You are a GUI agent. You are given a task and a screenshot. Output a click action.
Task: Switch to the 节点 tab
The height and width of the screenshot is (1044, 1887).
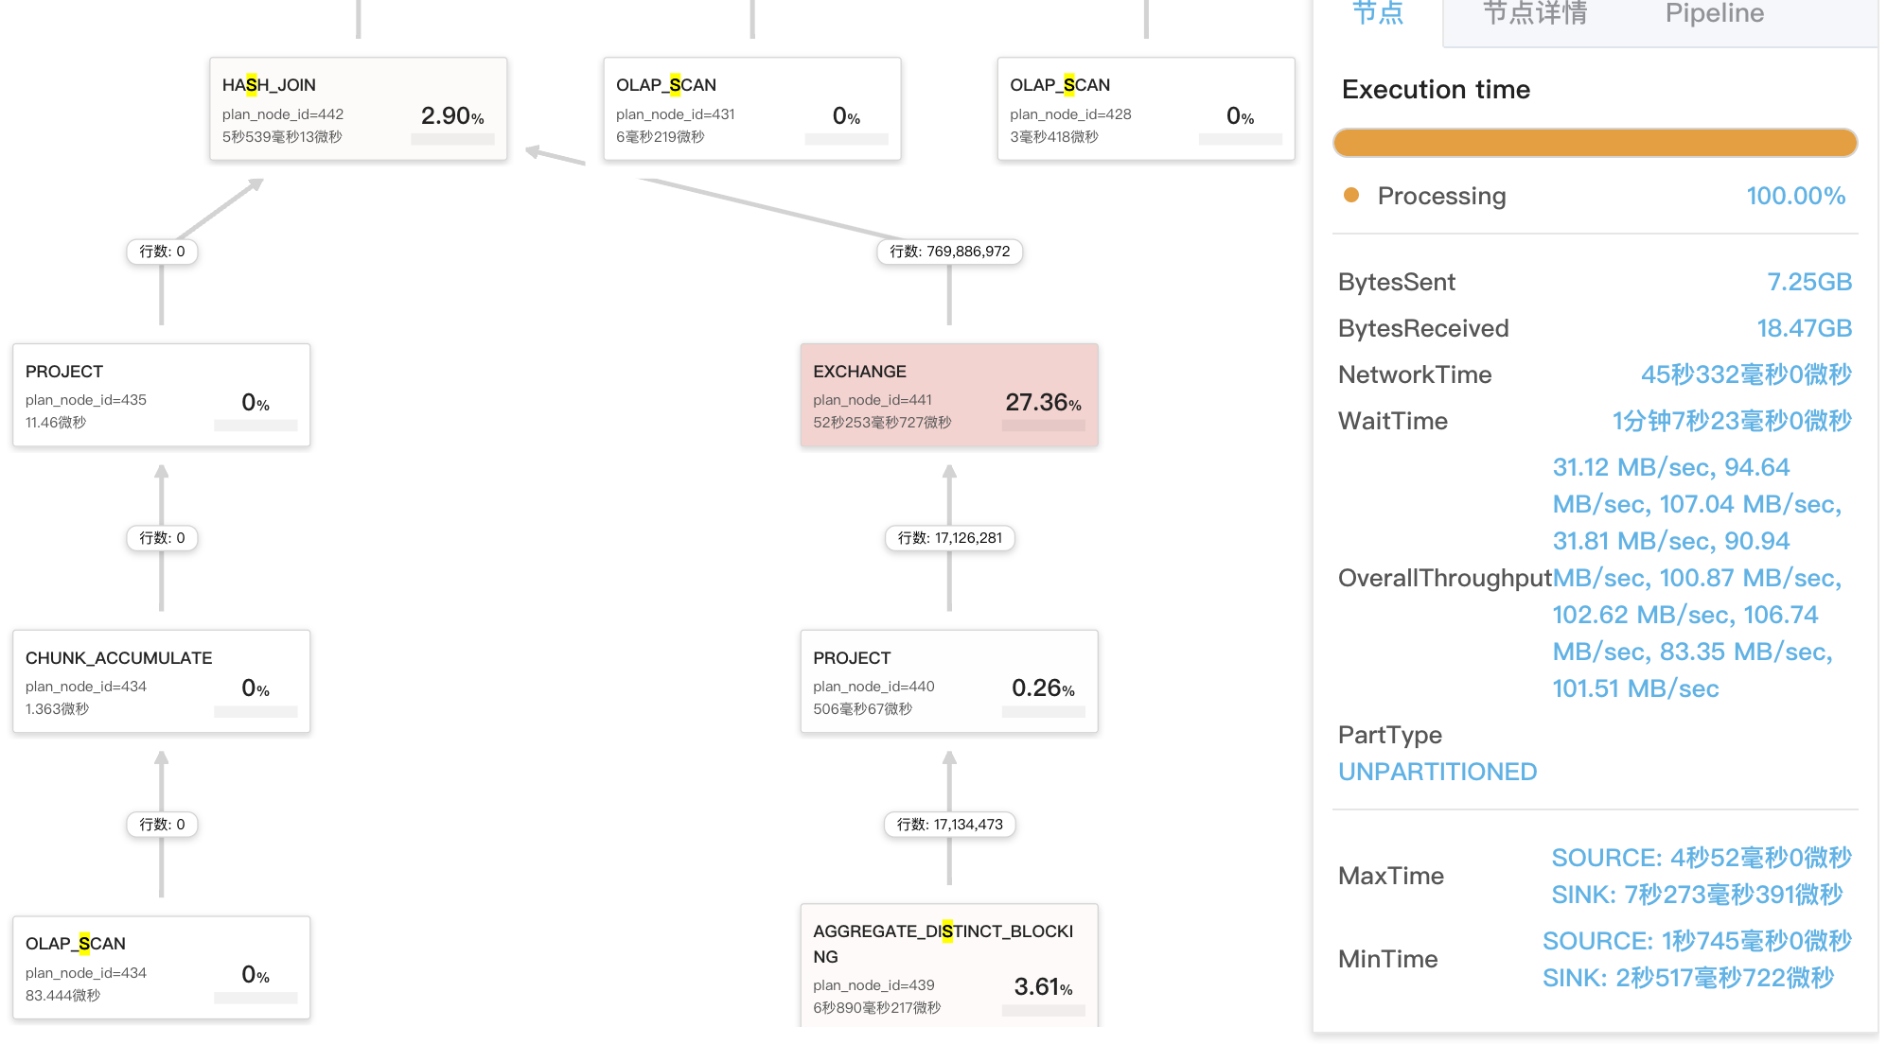[x=1377, y=13]
